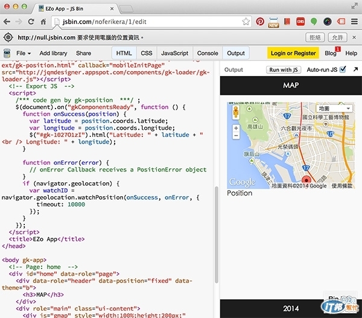Click the code editor vertical scrollbar
The image size is (362, 318).
[217, 234]
